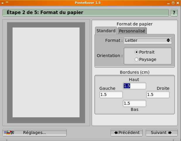The width and height of the screenshot is (181, 141).
Task: Open the Format dropdown showing Letter
Action: pyautogui.click(x=148, y=41)
